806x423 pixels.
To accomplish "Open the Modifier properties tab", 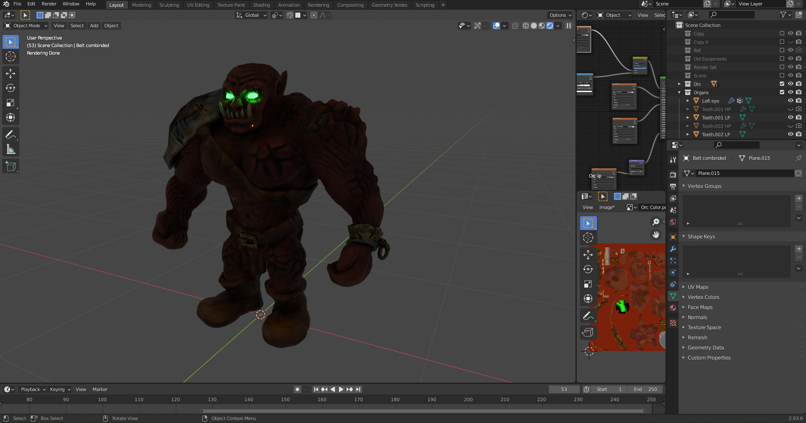I will click(x=673, y=249).
